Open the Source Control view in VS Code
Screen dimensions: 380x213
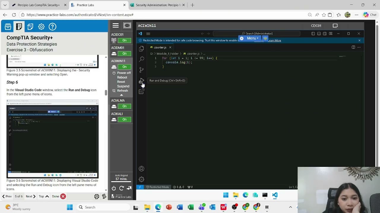[x=141, y=70]
